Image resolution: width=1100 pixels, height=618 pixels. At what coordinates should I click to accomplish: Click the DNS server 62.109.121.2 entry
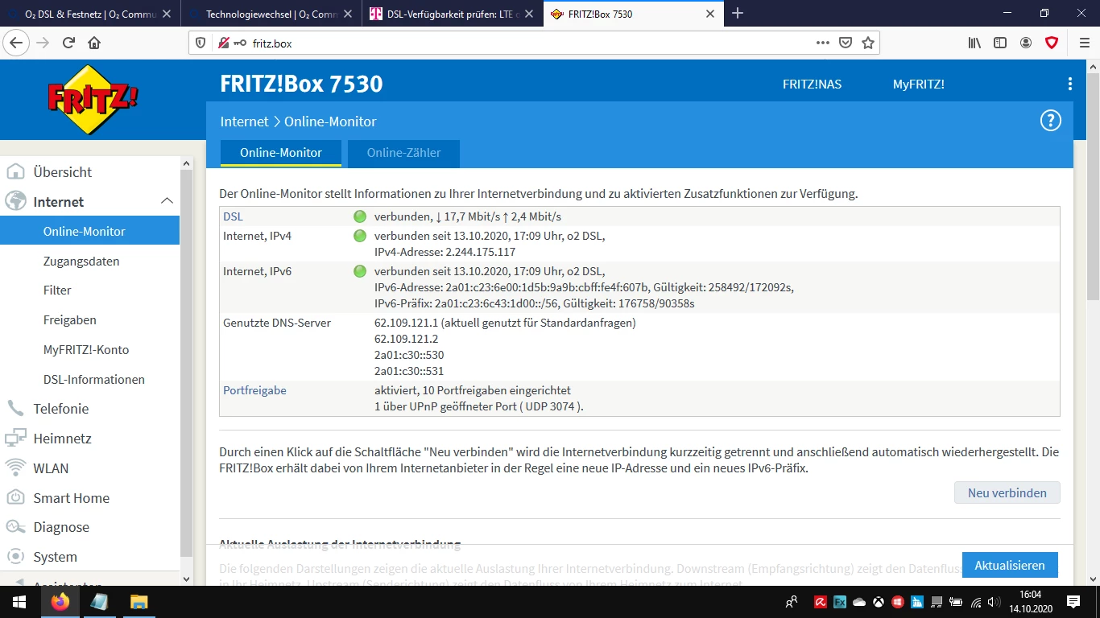407,339
